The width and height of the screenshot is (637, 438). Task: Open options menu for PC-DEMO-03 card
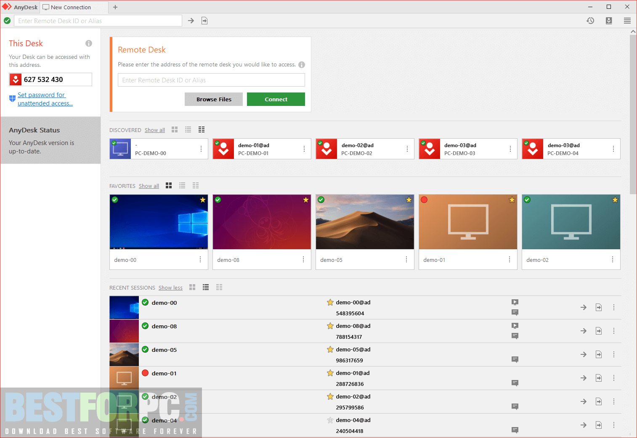click(510, 149)
